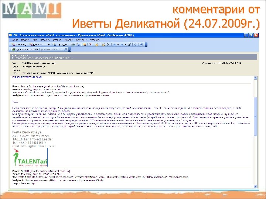This screenshot has width=266, height=199.
Task: Click the gray info bar about forwarded message
Action: point(133,57)
